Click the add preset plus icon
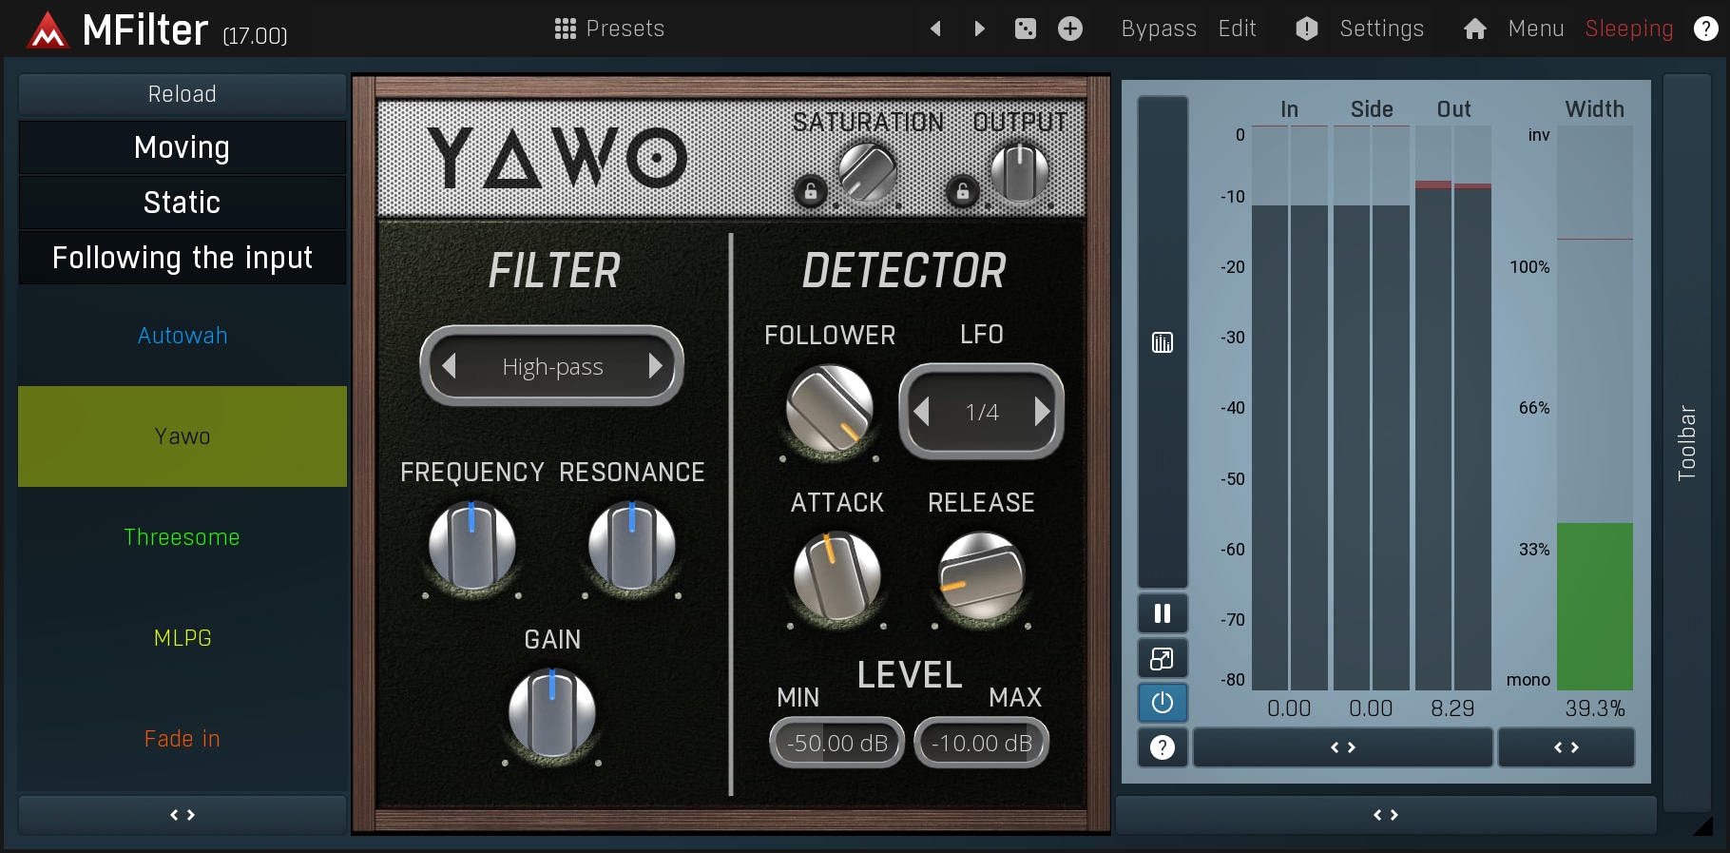 (x=1070, y=29)
